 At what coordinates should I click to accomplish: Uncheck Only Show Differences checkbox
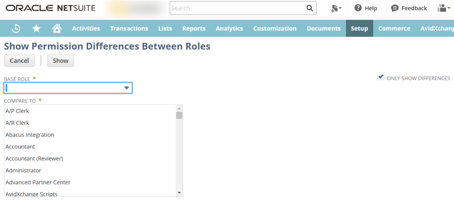381,77
